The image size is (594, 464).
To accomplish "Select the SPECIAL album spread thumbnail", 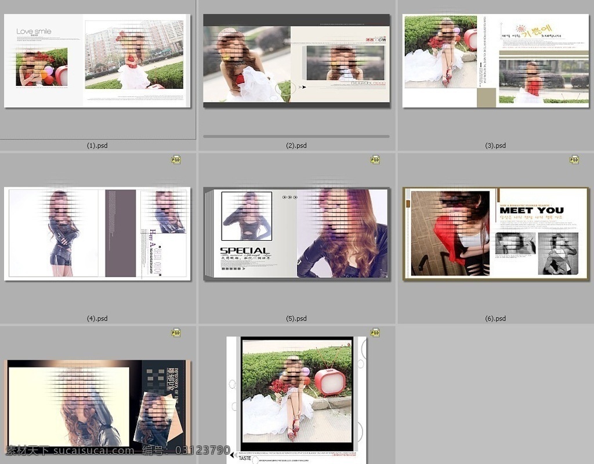I will (296, 234).
